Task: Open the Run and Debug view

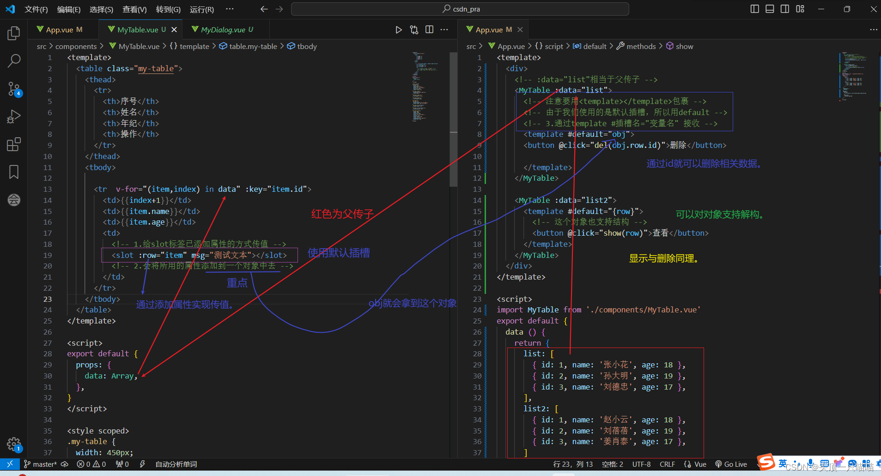Action: [x=14, y=116]
